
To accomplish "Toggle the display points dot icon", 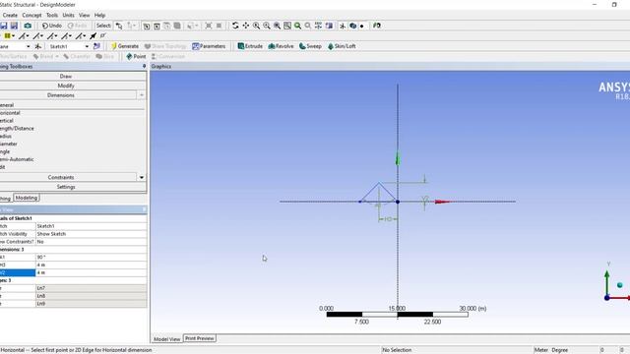I will 362,27.
